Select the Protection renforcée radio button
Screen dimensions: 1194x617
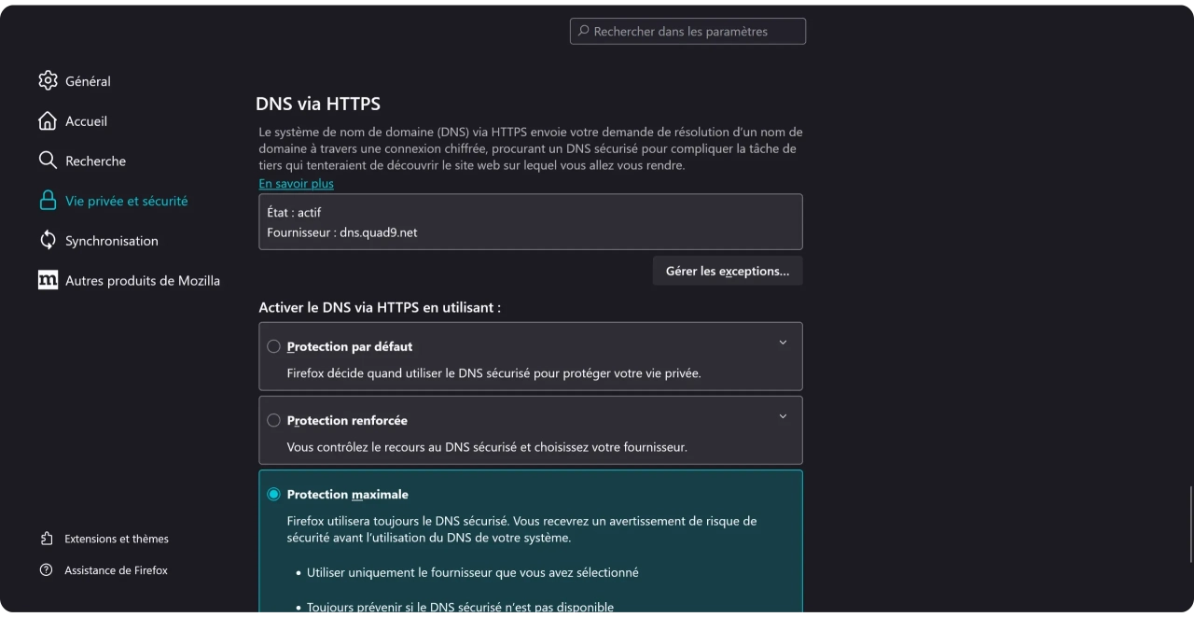pyautogui.click(x=273, y=420)
